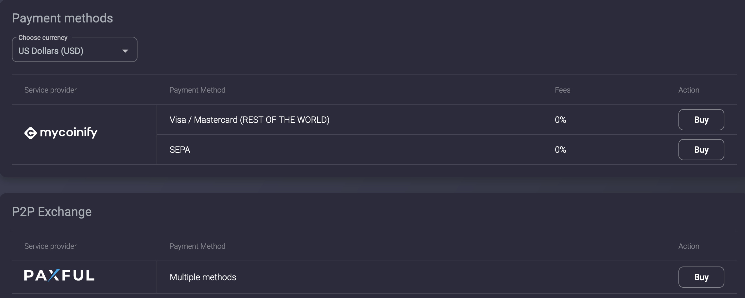The image size is (745, 298).
Task: Click the Payment Method header in Payment methods table
Action: coord(197,90)
